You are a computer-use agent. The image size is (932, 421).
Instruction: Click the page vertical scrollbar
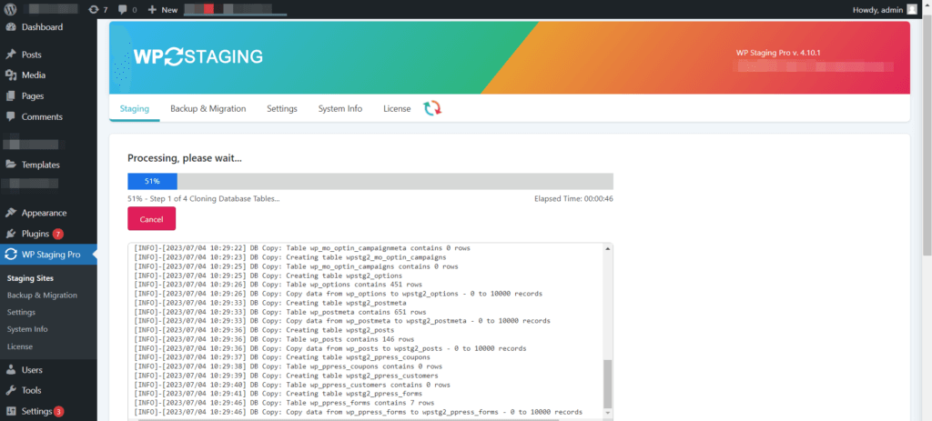[927, 136]
